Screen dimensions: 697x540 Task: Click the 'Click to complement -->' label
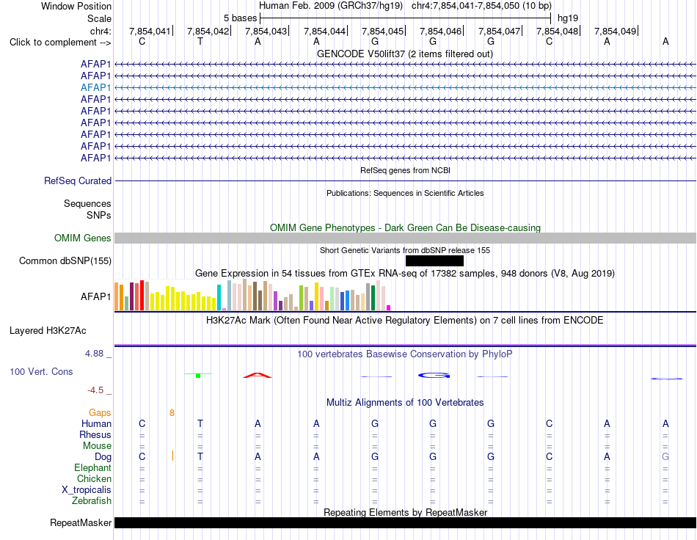(60, 43)
